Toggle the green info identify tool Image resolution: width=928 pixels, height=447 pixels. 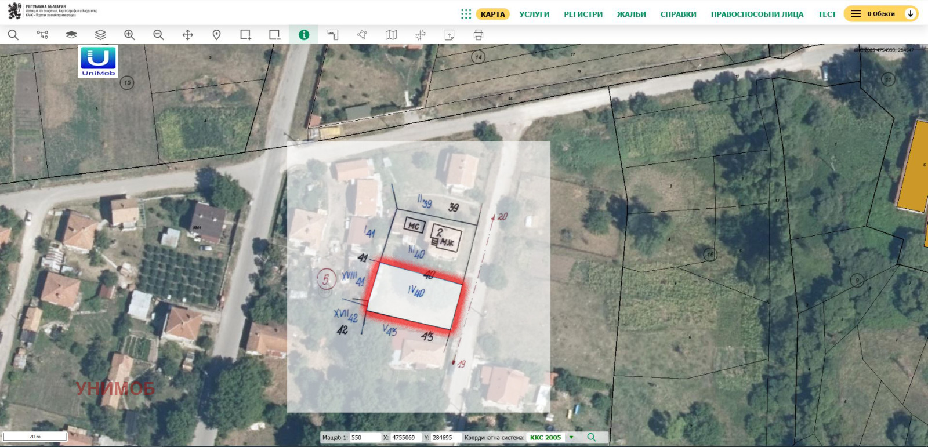coord(303,35)
